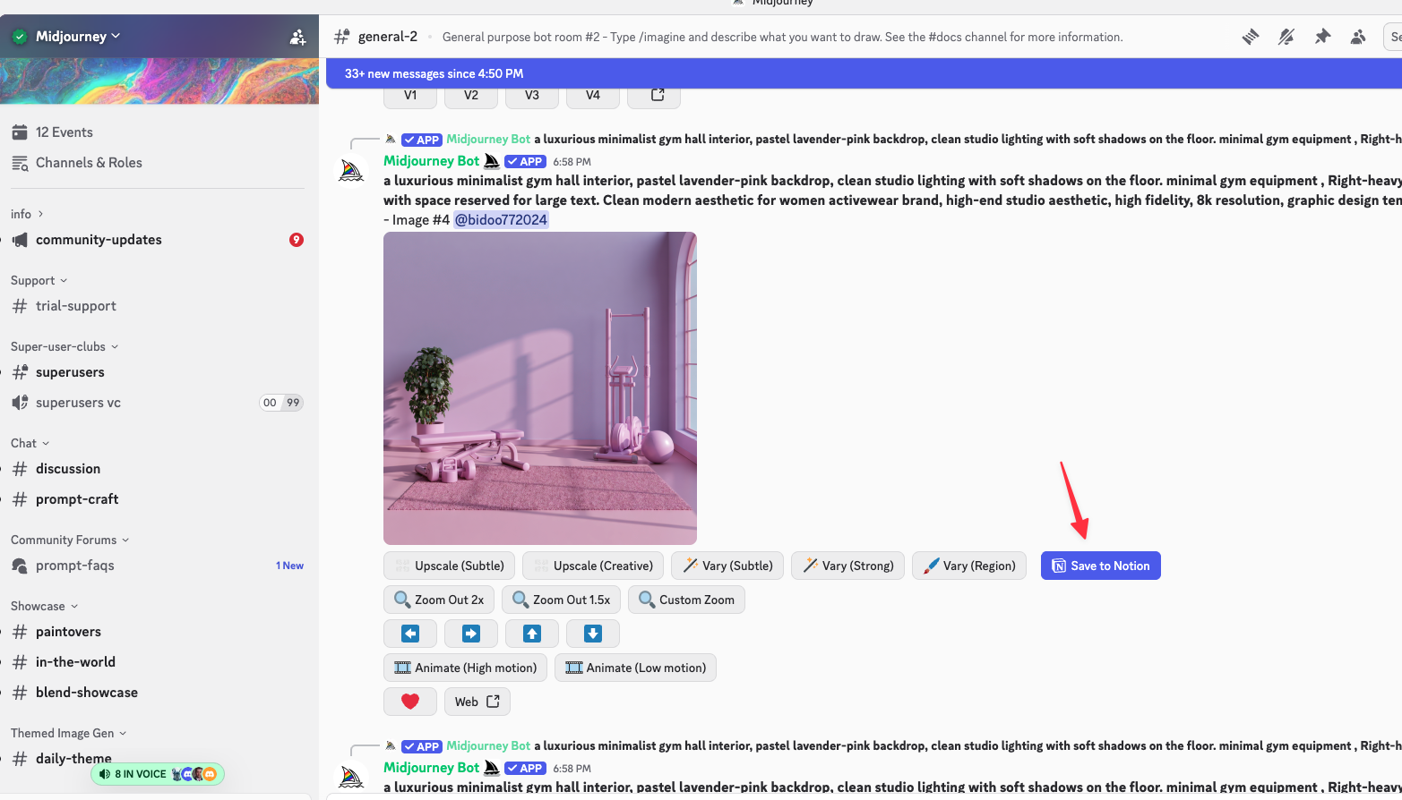Click the V2 variation button
The height and width of the screenshot is (800, 1402).
point(471,96)
